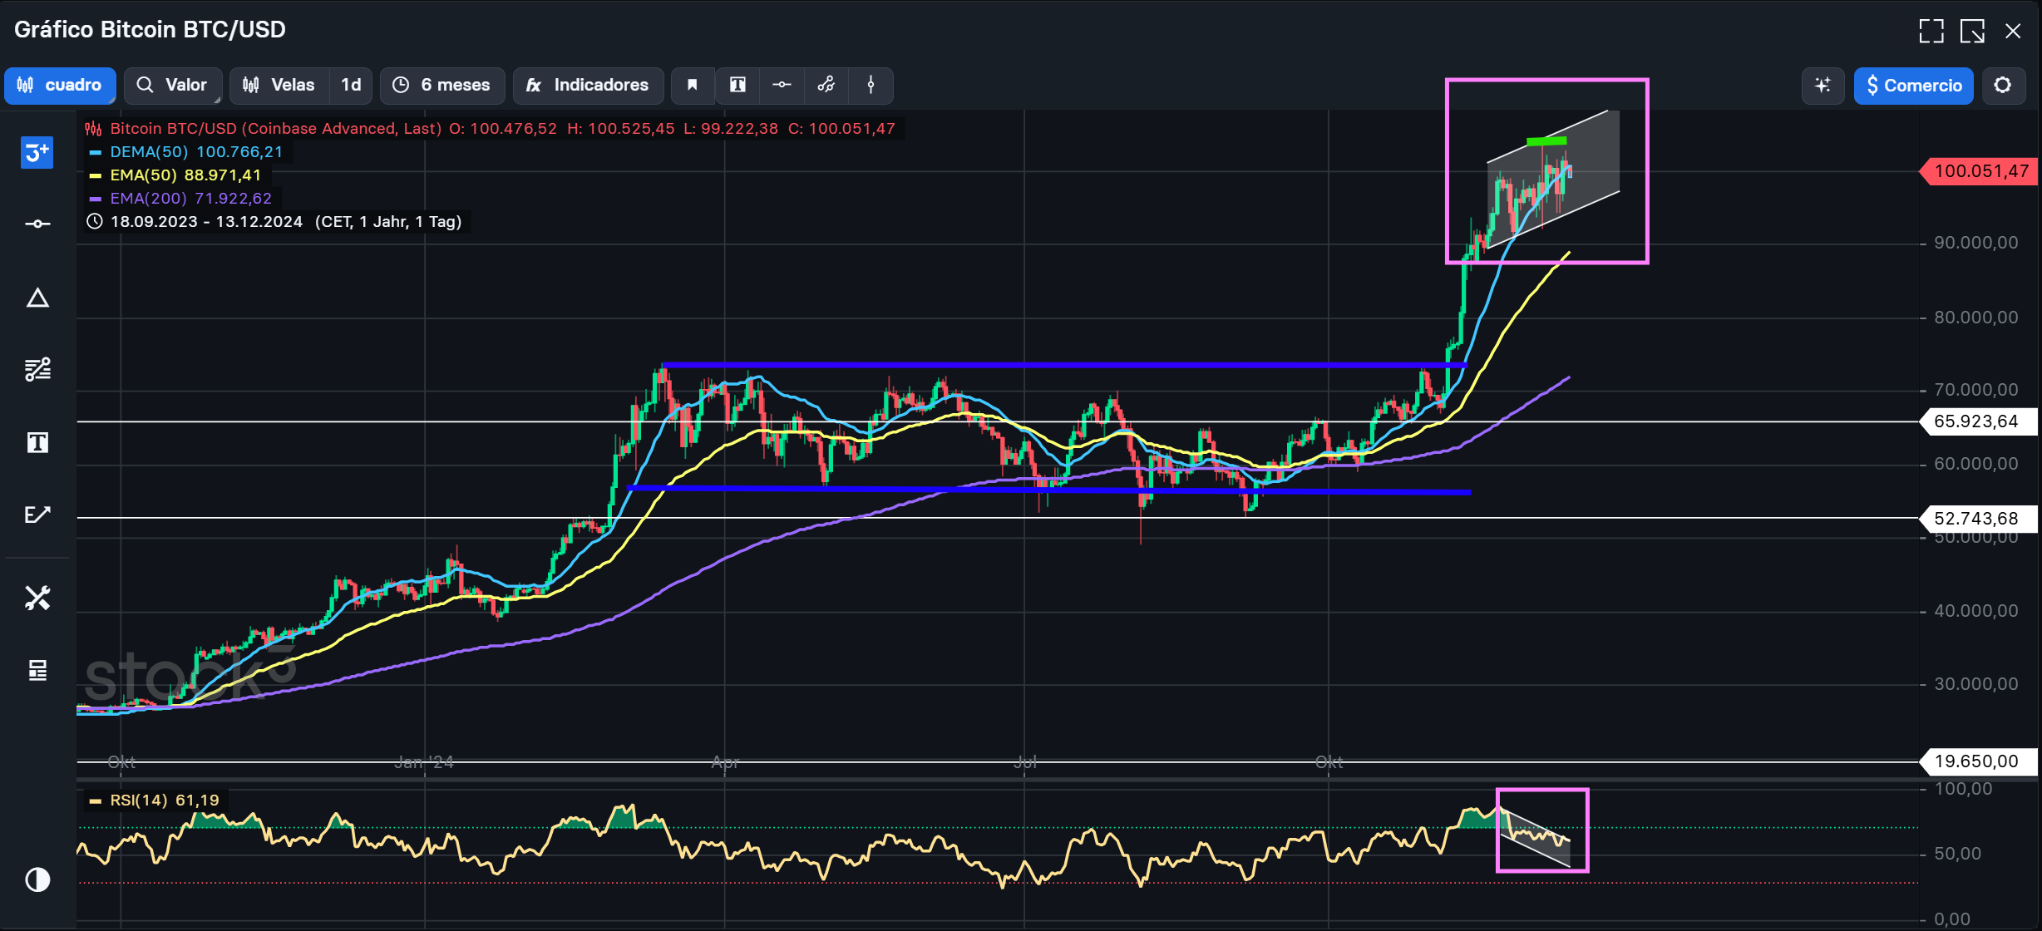Open the triangle shapes tool in the sidebar
The height and width of the screenshot is (931, 2042).
tap(37, 298)
